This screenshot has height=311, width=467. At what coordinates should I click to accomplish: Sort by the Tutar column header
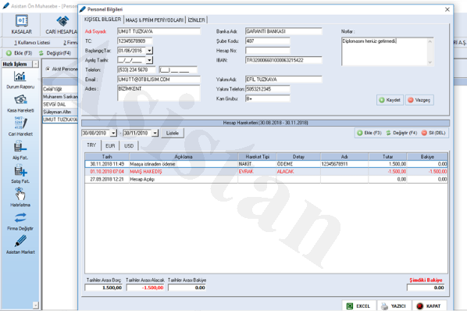tap(387, 156)
